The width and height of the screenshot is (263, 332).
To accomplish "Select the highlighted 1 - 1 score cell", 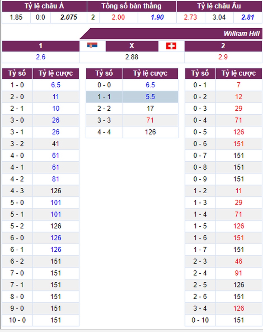I will click(x=104, y=97).
